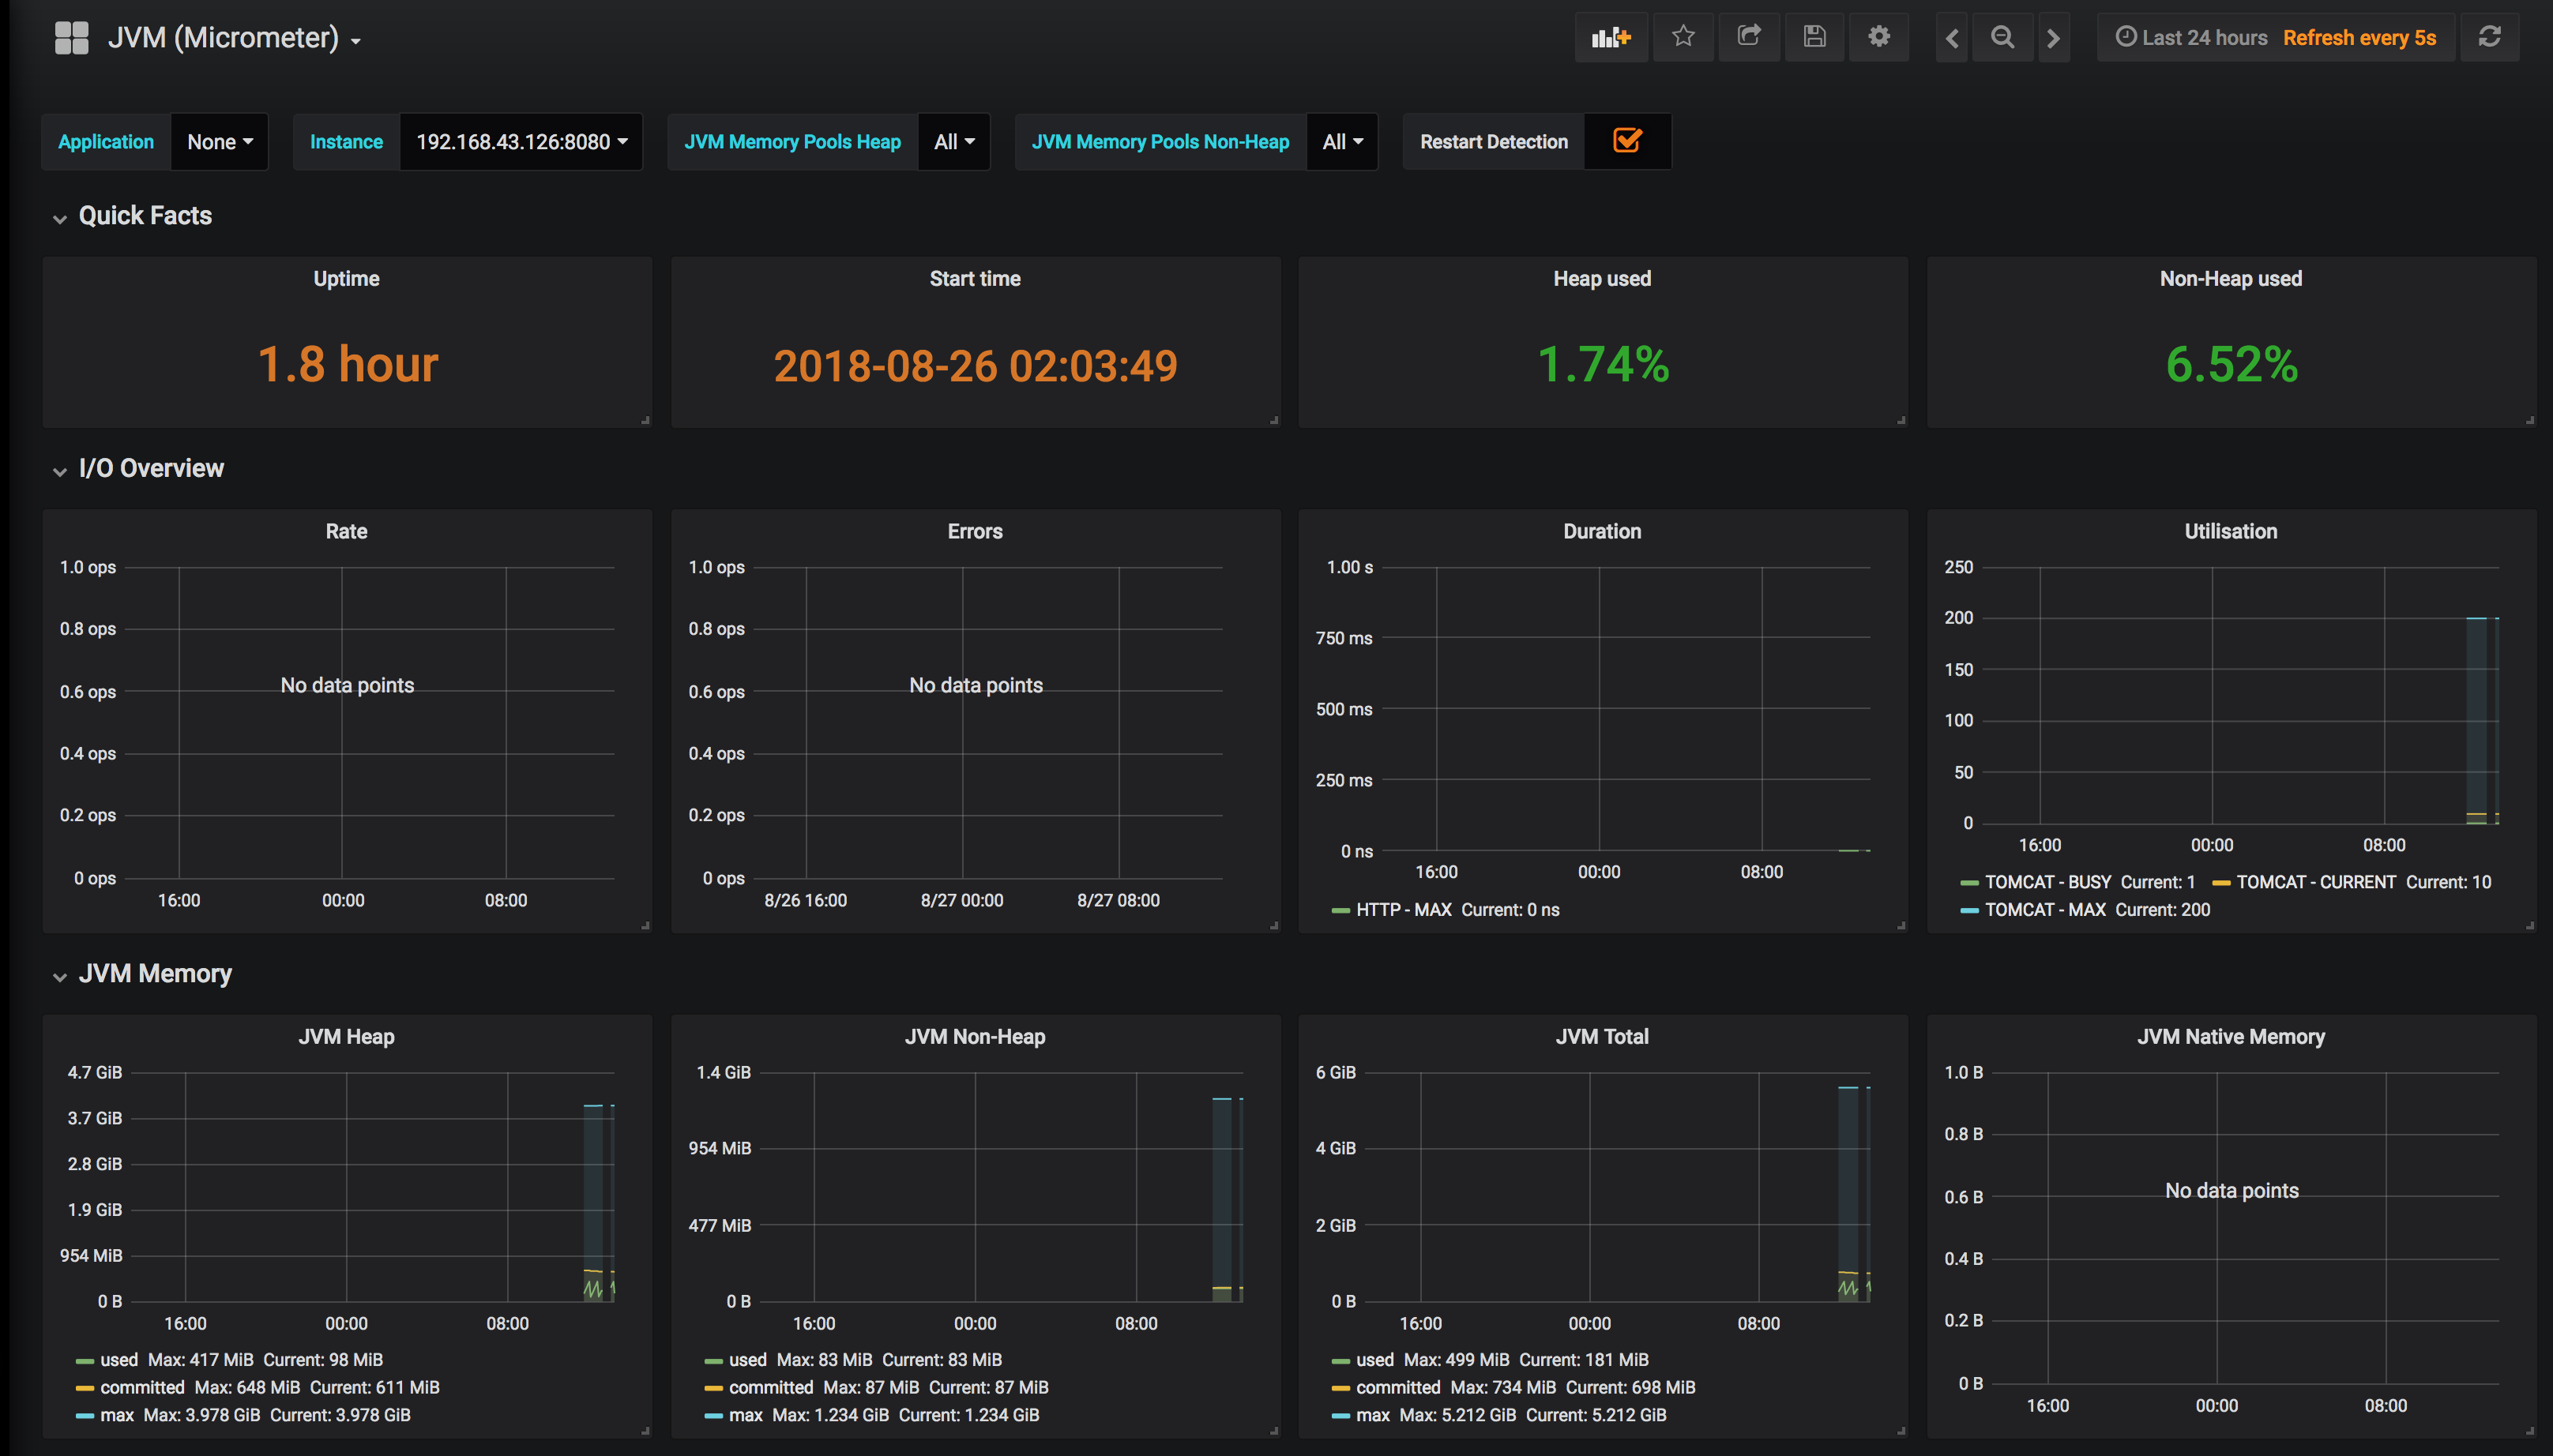Open the Add panel icon

(x=1611, y=37)
